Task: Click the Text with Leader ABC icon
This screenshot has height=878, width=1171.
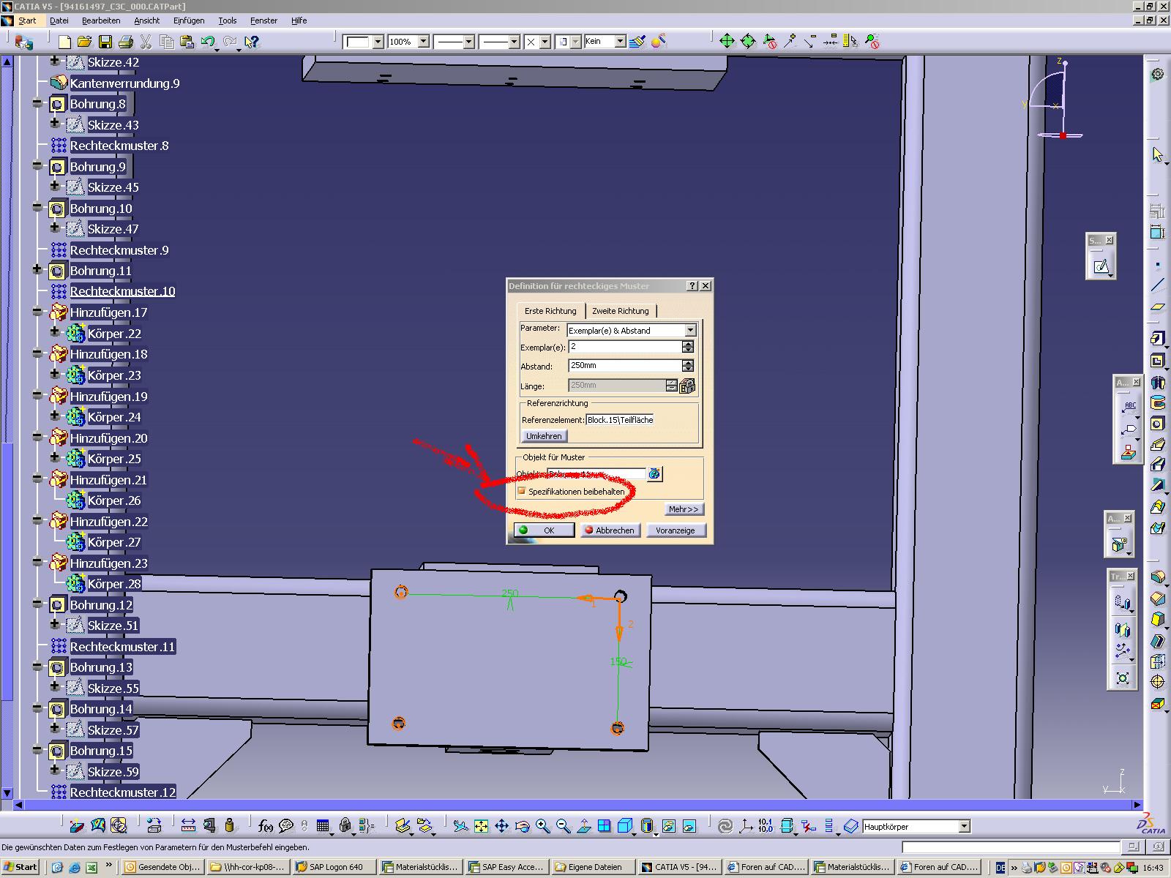Action: [x=1129, y=406]
